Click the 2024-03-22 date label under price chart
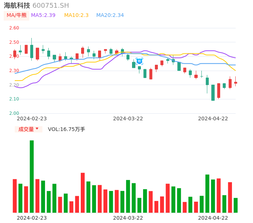Screen dimensions: 253x223 point(128,119)
